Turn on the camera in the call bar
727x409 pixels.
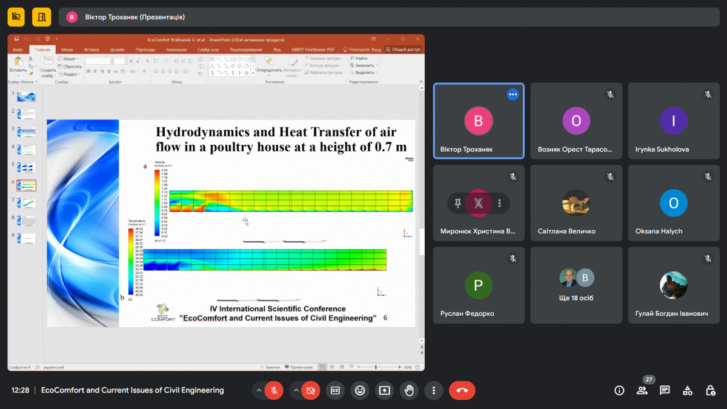point(311,391)
